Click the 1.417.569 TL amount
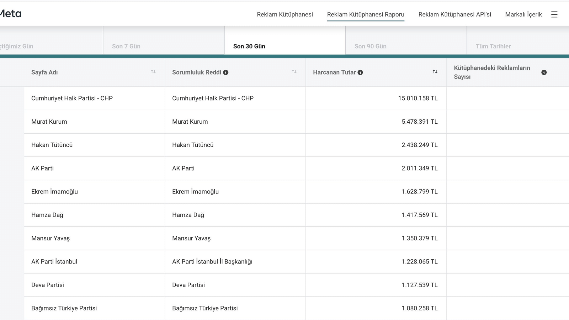The width and height of the screenshot is (569, 320). (x=420, y=215)
